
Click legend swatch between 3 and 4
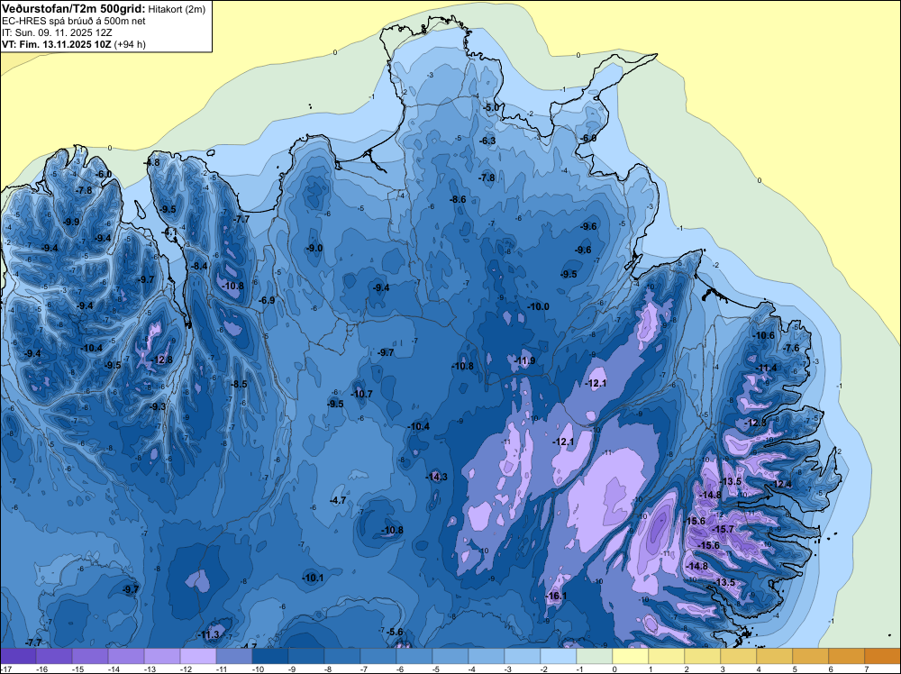[x=739, y=656]
